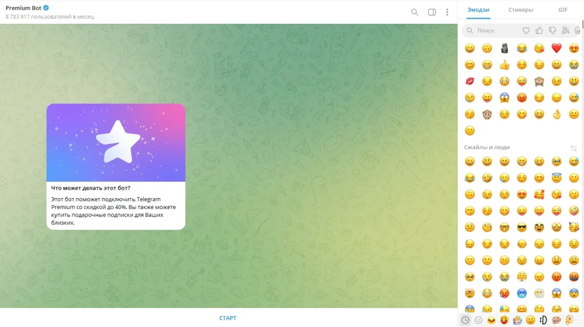Open emoji settings beside Смайлы и люди

tap(573, 148)
